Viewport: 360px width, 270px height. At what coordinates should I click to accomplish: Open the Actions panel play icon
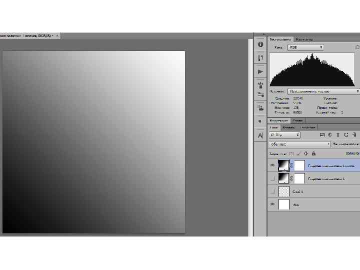pyautogui.click(x=260, y=71)
